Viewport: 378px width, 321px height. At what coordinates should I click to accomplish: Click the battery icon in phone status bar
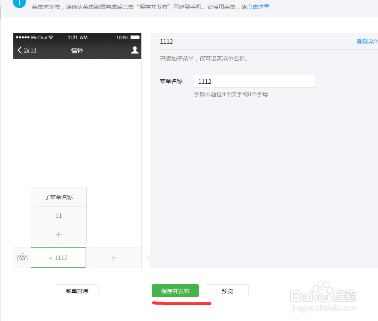[135, 37]
